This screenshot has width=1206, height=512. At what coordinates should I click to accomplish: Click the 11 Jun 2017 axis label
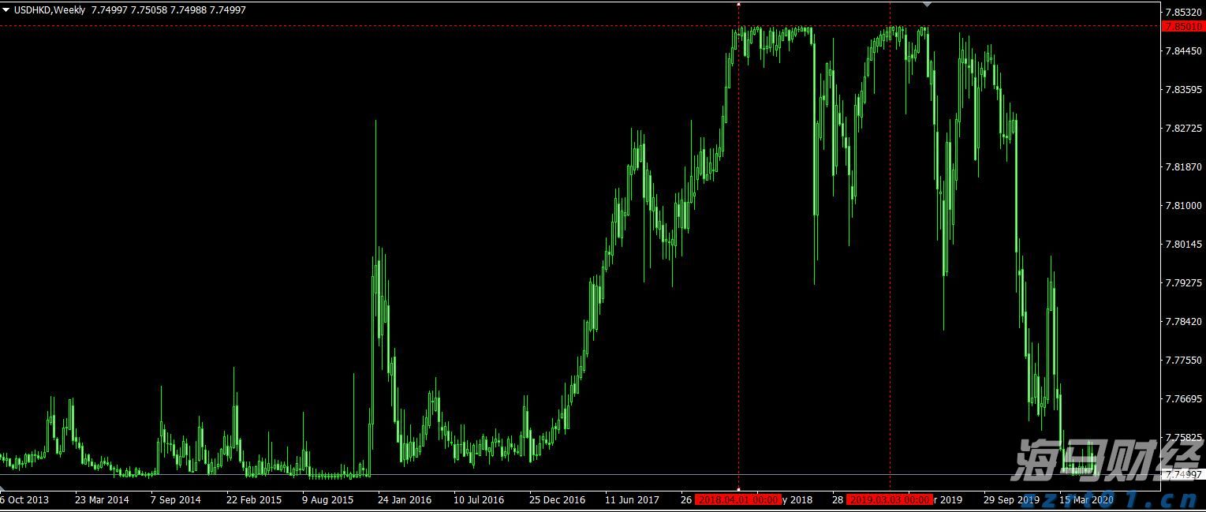point(632,499)
